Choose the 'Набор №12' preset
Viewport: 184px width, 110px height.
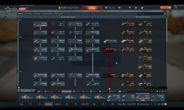(122, 104)
